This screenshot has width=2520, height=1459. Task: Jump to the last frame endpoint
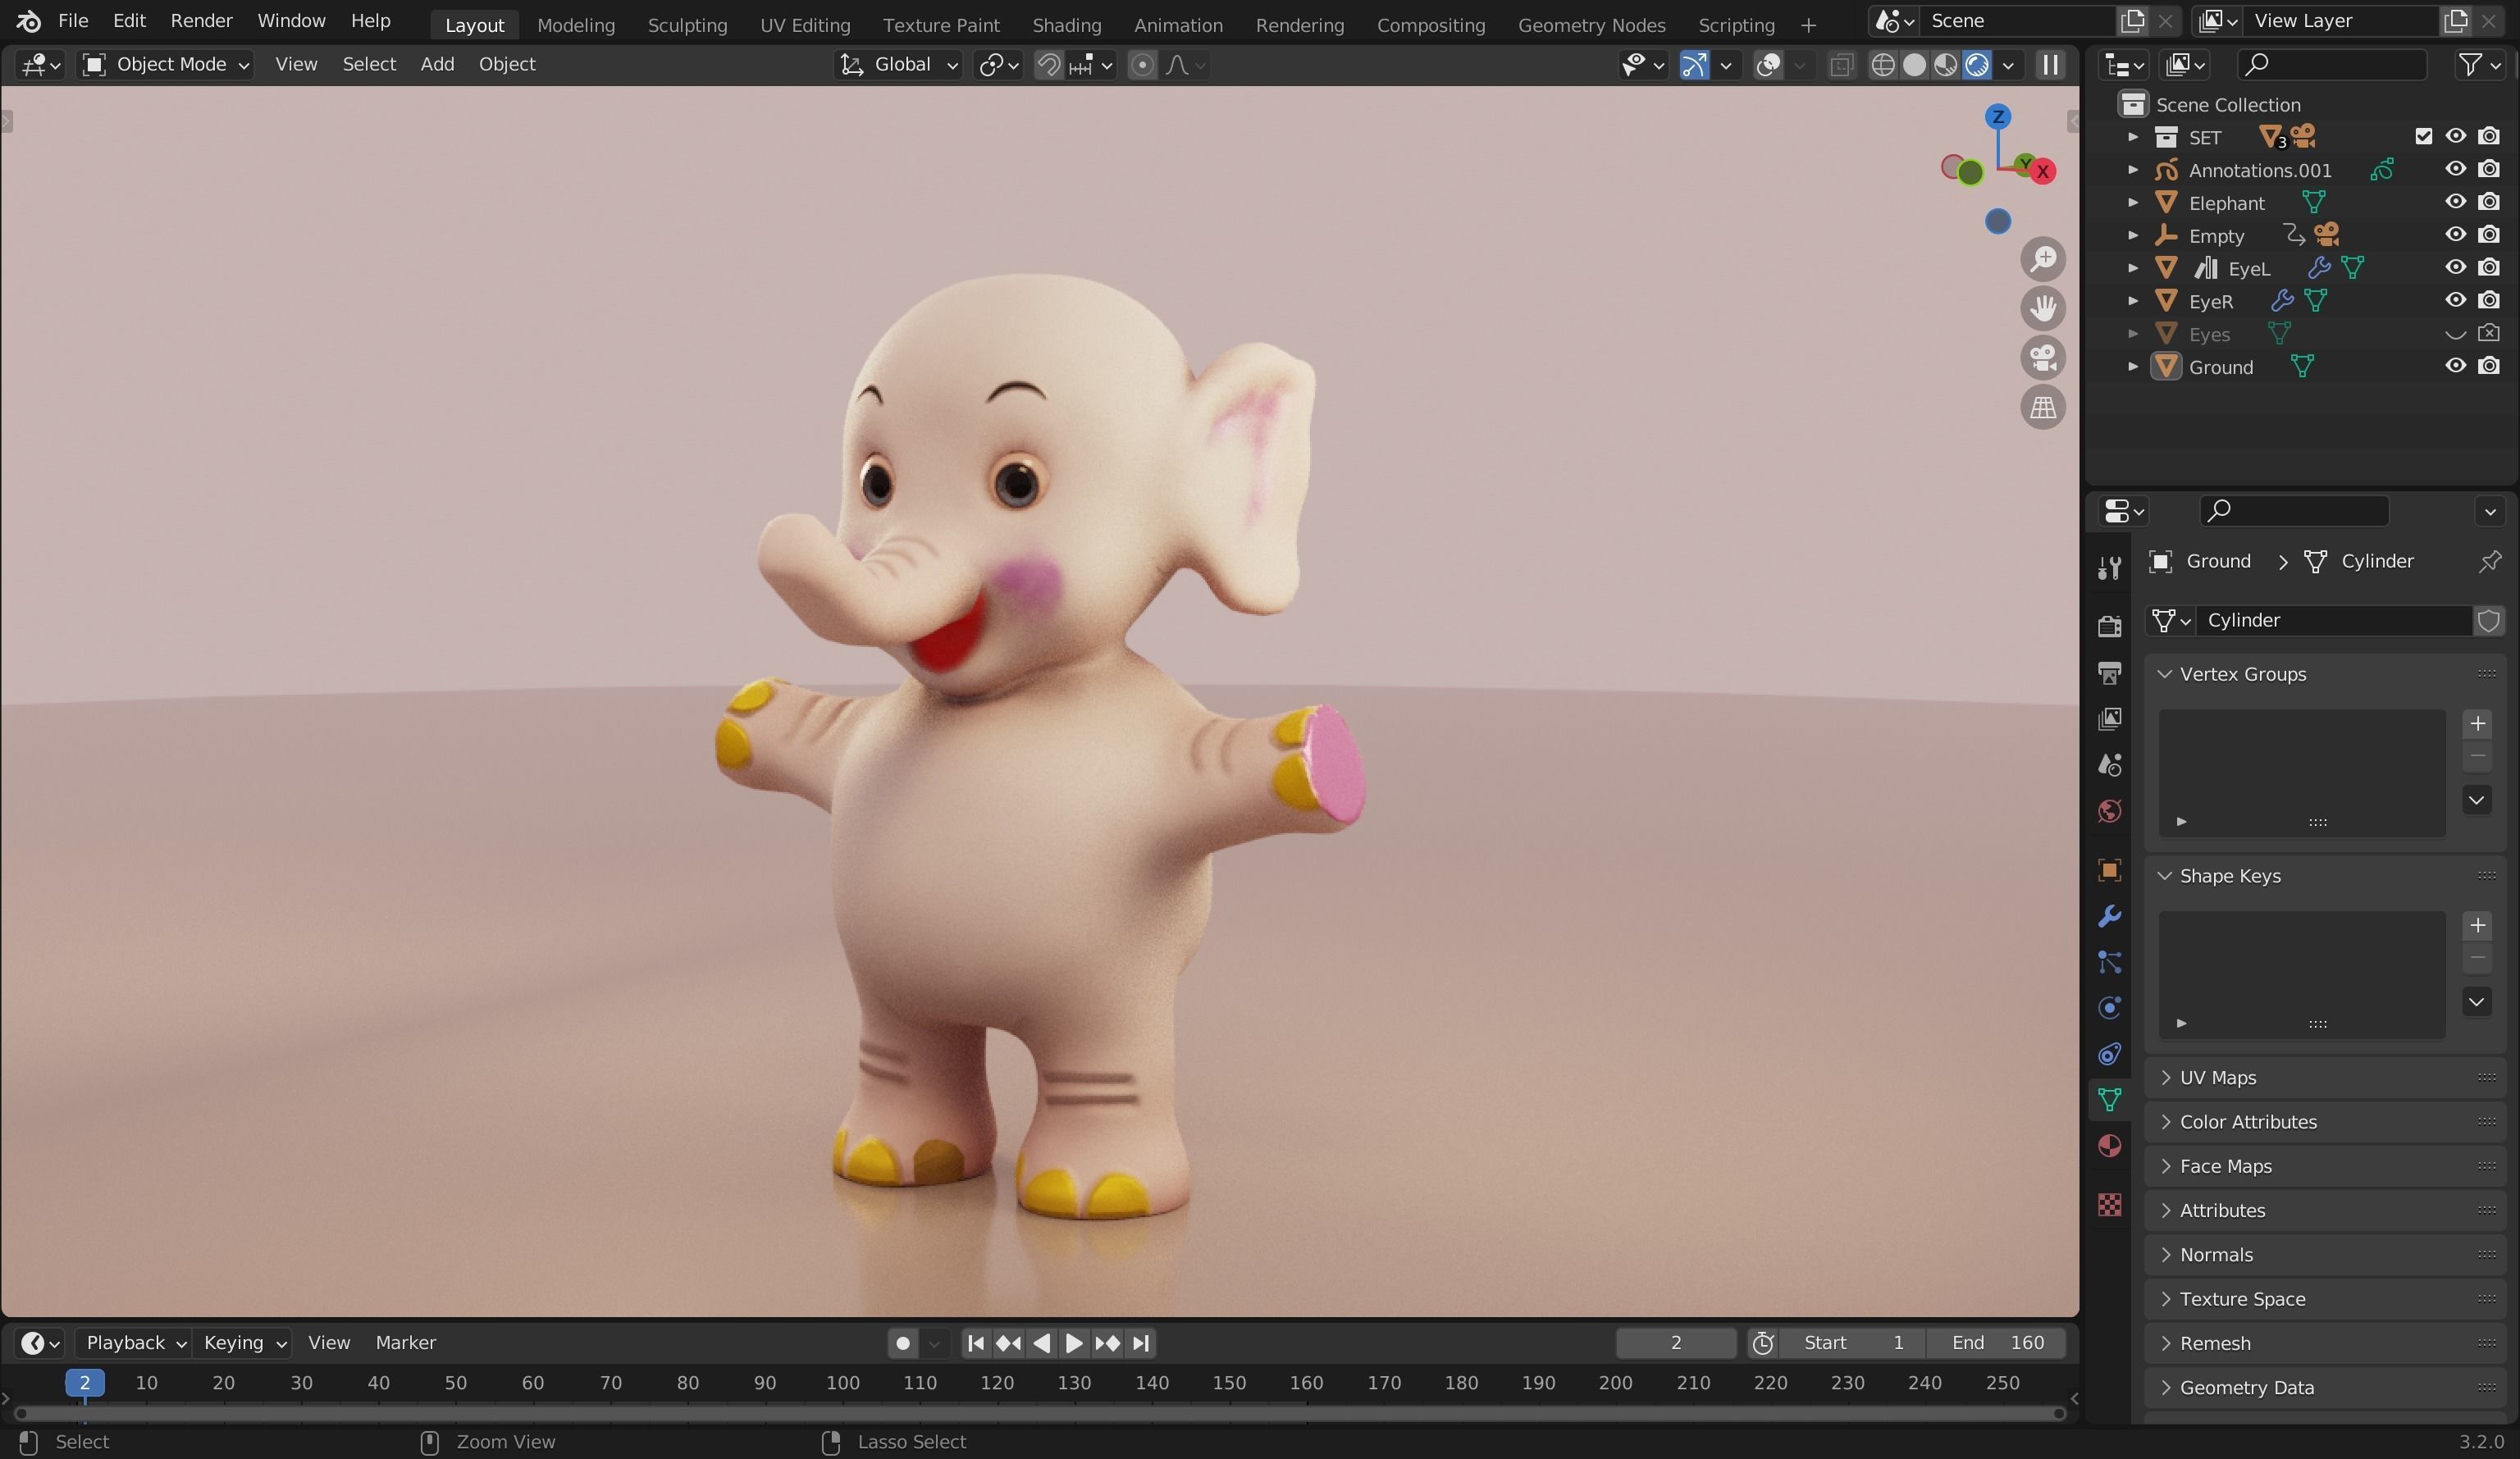(1141, 1343)
